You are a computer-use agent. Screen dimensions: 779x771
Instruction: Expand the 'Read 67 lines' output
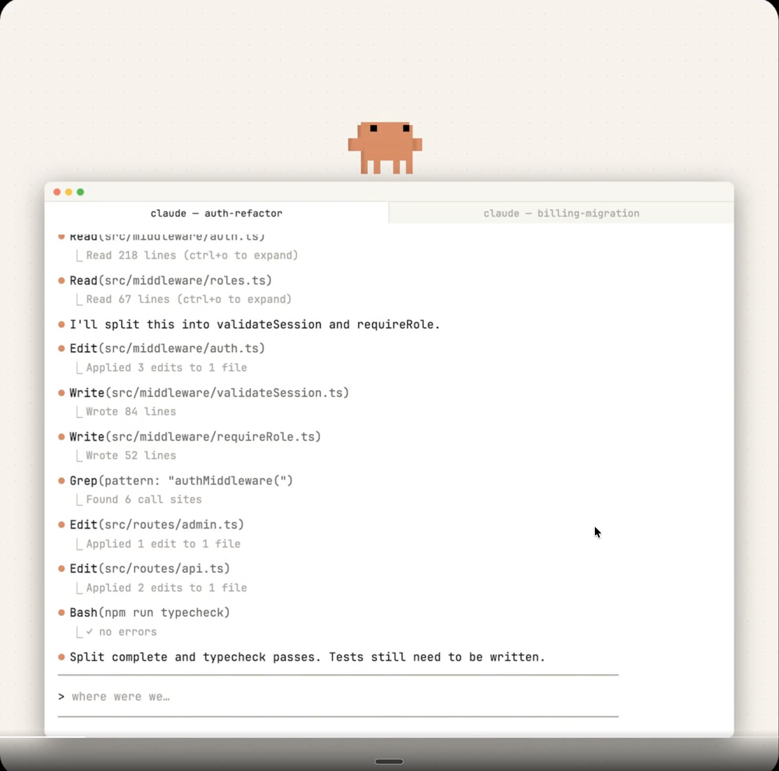(x=189, y=299)
